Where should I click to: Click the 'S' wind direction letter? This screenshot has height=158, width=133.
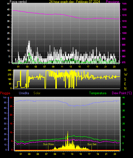(x=125, y=79)
